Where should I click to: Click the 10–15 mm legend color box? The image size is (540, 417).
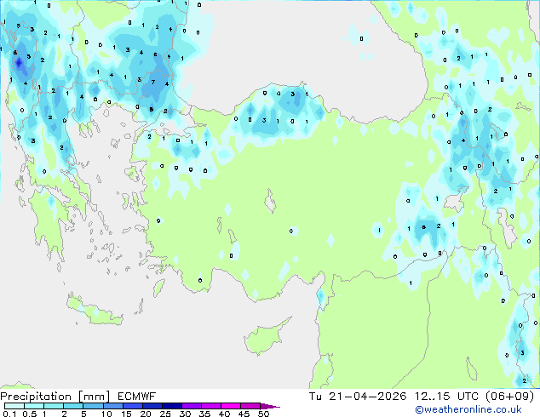click(x=112, y=406)
